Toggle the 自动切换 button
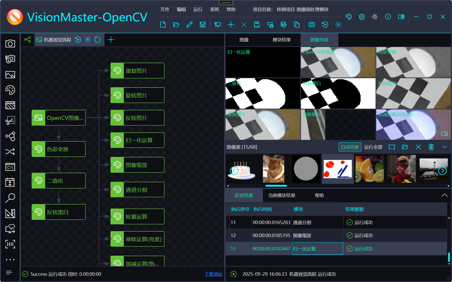The height and width of the screenshot is (282, 452). pyautogui.click(x=350, y=147)
